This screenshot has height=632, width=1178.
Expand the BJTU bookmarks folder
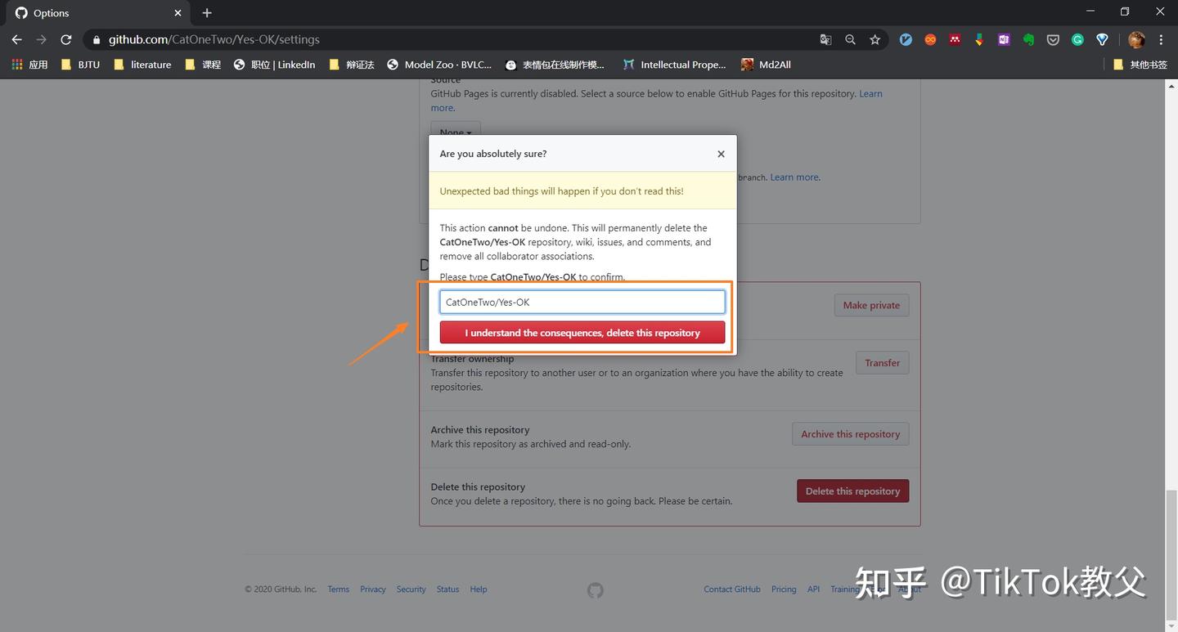point(80,65)
